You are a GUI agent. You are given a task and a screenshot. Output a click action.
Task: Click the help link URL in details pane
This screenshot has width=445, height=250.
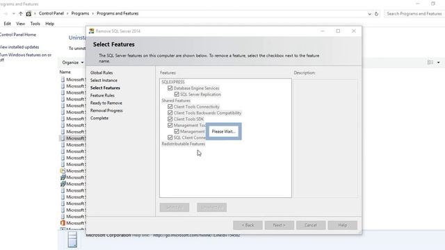pyautogui.click(x=196, y=235)
